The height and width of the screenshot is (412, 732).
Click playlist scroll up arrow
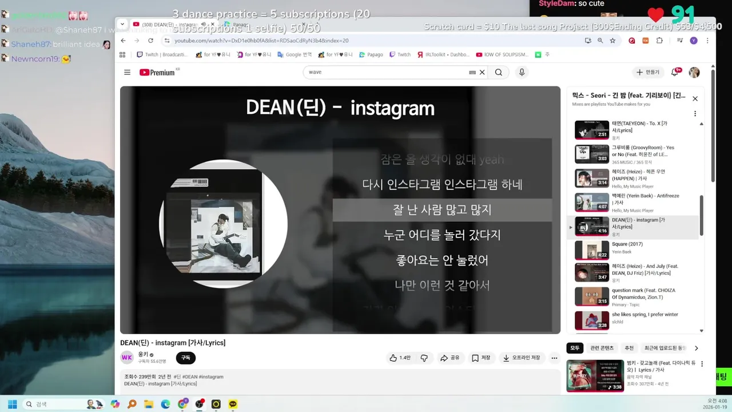coord(702,124)
